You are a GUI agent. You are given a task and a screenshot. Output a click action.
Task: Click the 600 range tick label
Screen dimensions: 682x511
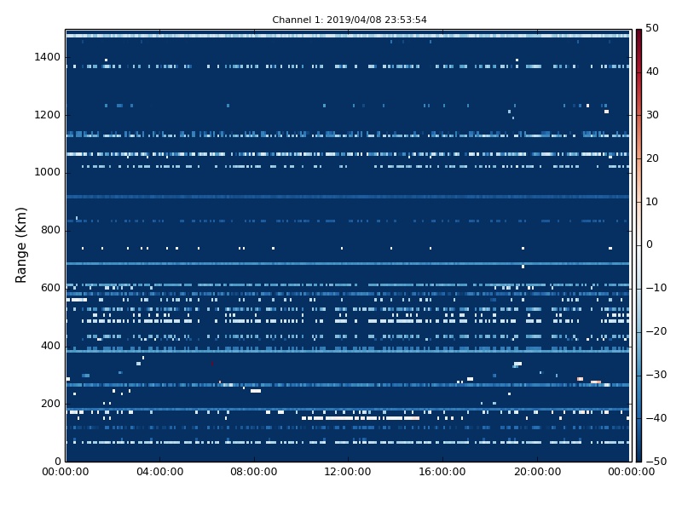click(50, 288)
